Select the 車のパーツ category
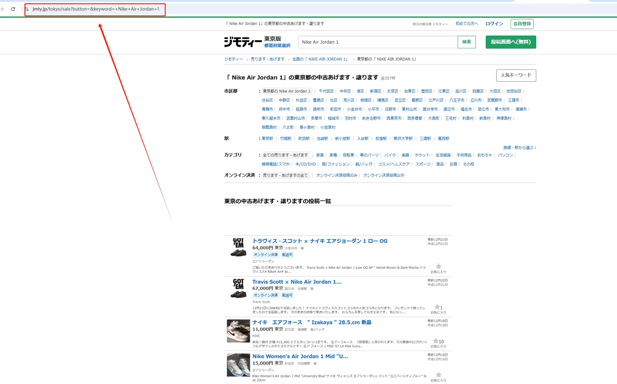 coord(369,155)
